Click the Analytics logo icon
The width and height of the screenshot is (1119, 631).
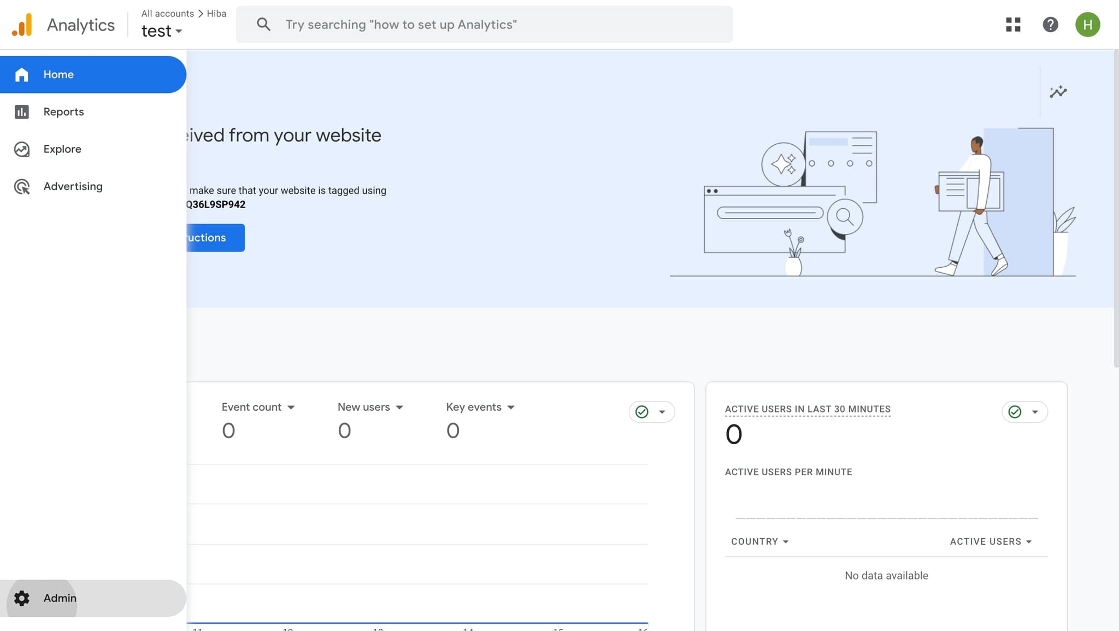pyautogui.click(x=22, y=25)
